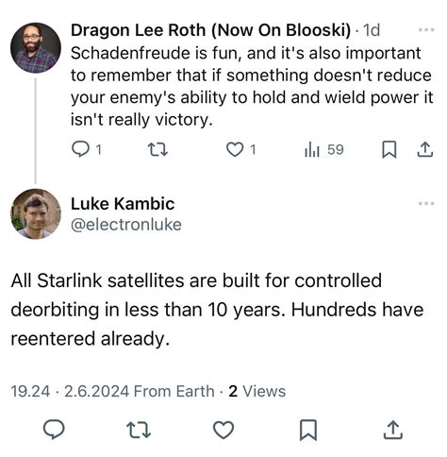
Task: View analytics showing 59 views
Action: 323,149
